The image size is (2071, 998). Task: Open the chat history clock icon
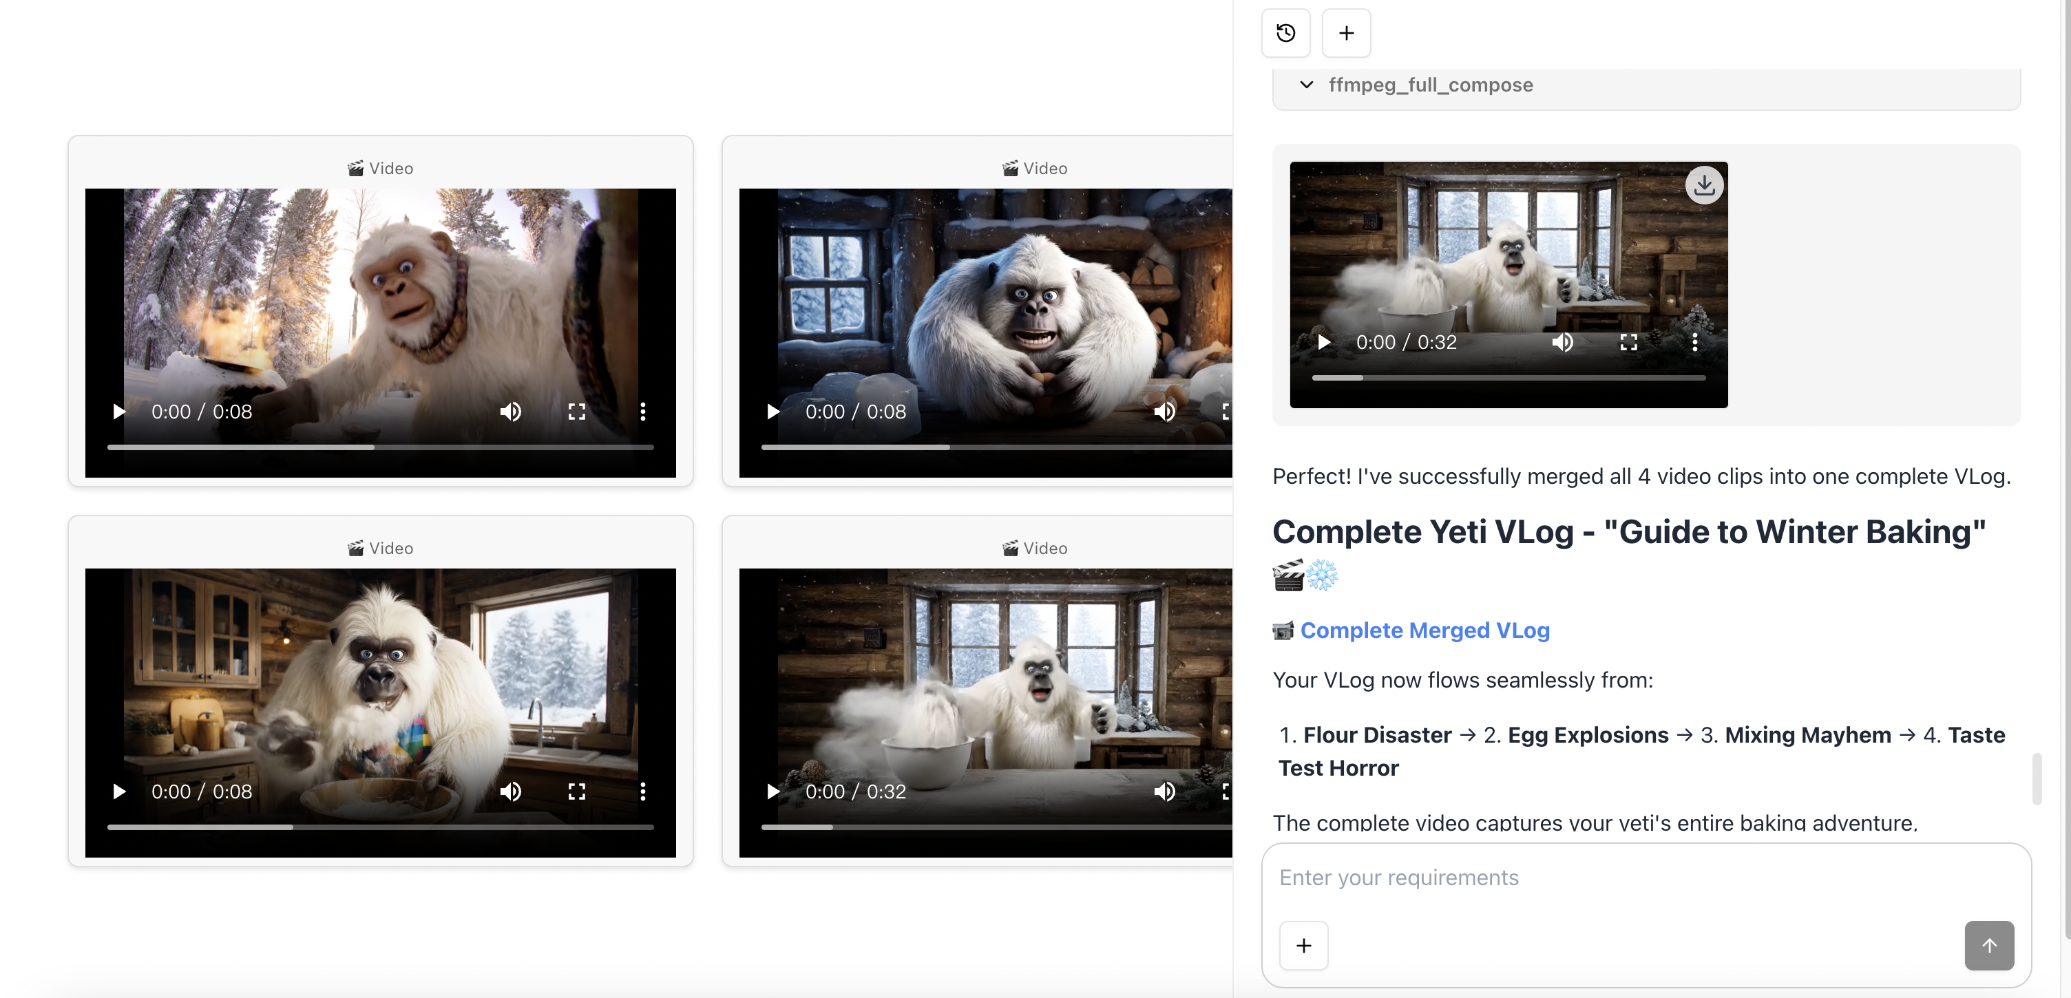tap(1285, 33)
